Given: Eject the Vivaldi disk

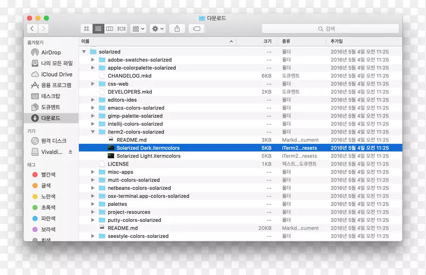Looking at the screenshot, I should (70, 152).
